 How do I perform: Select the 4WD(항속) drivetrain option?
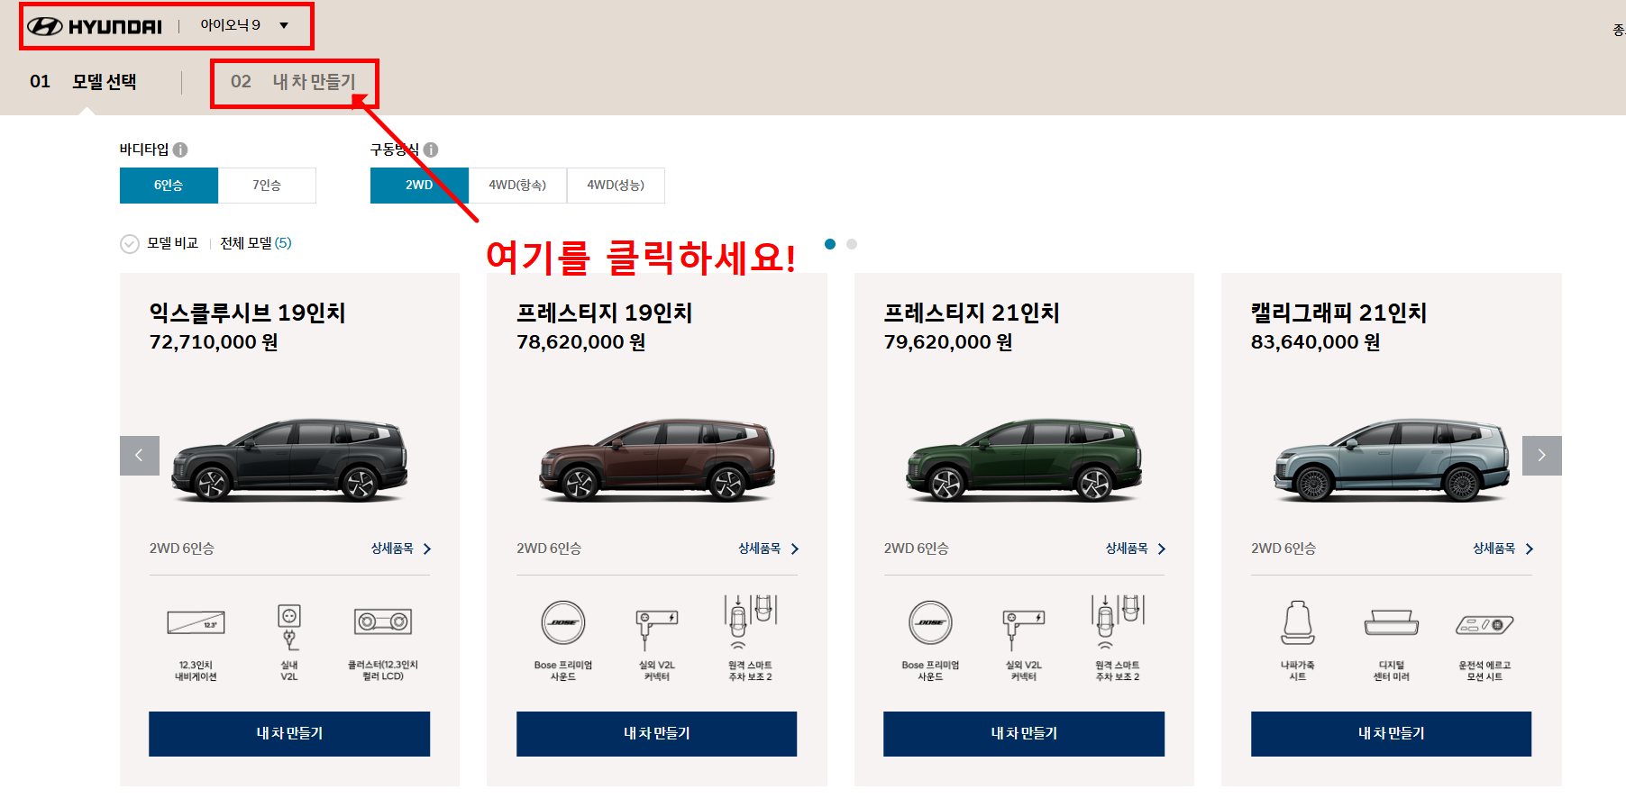click(x=517, y=186)
